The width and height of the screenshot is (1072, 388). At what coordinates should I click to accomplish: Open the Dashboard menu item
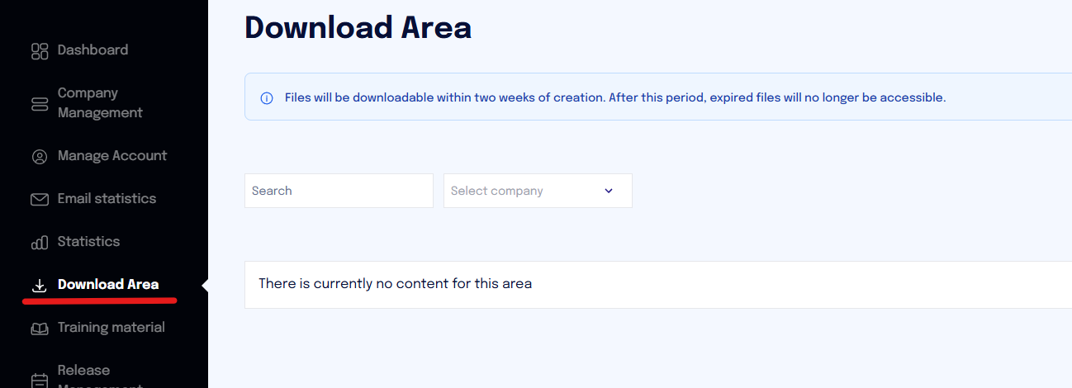pyautogui.click(x=92, y=50)
